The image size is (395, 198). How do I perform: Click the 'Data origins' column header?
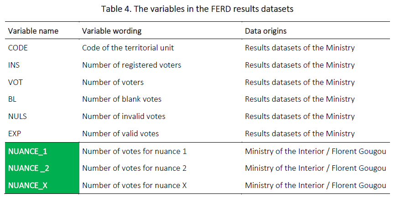coord(265,31)
